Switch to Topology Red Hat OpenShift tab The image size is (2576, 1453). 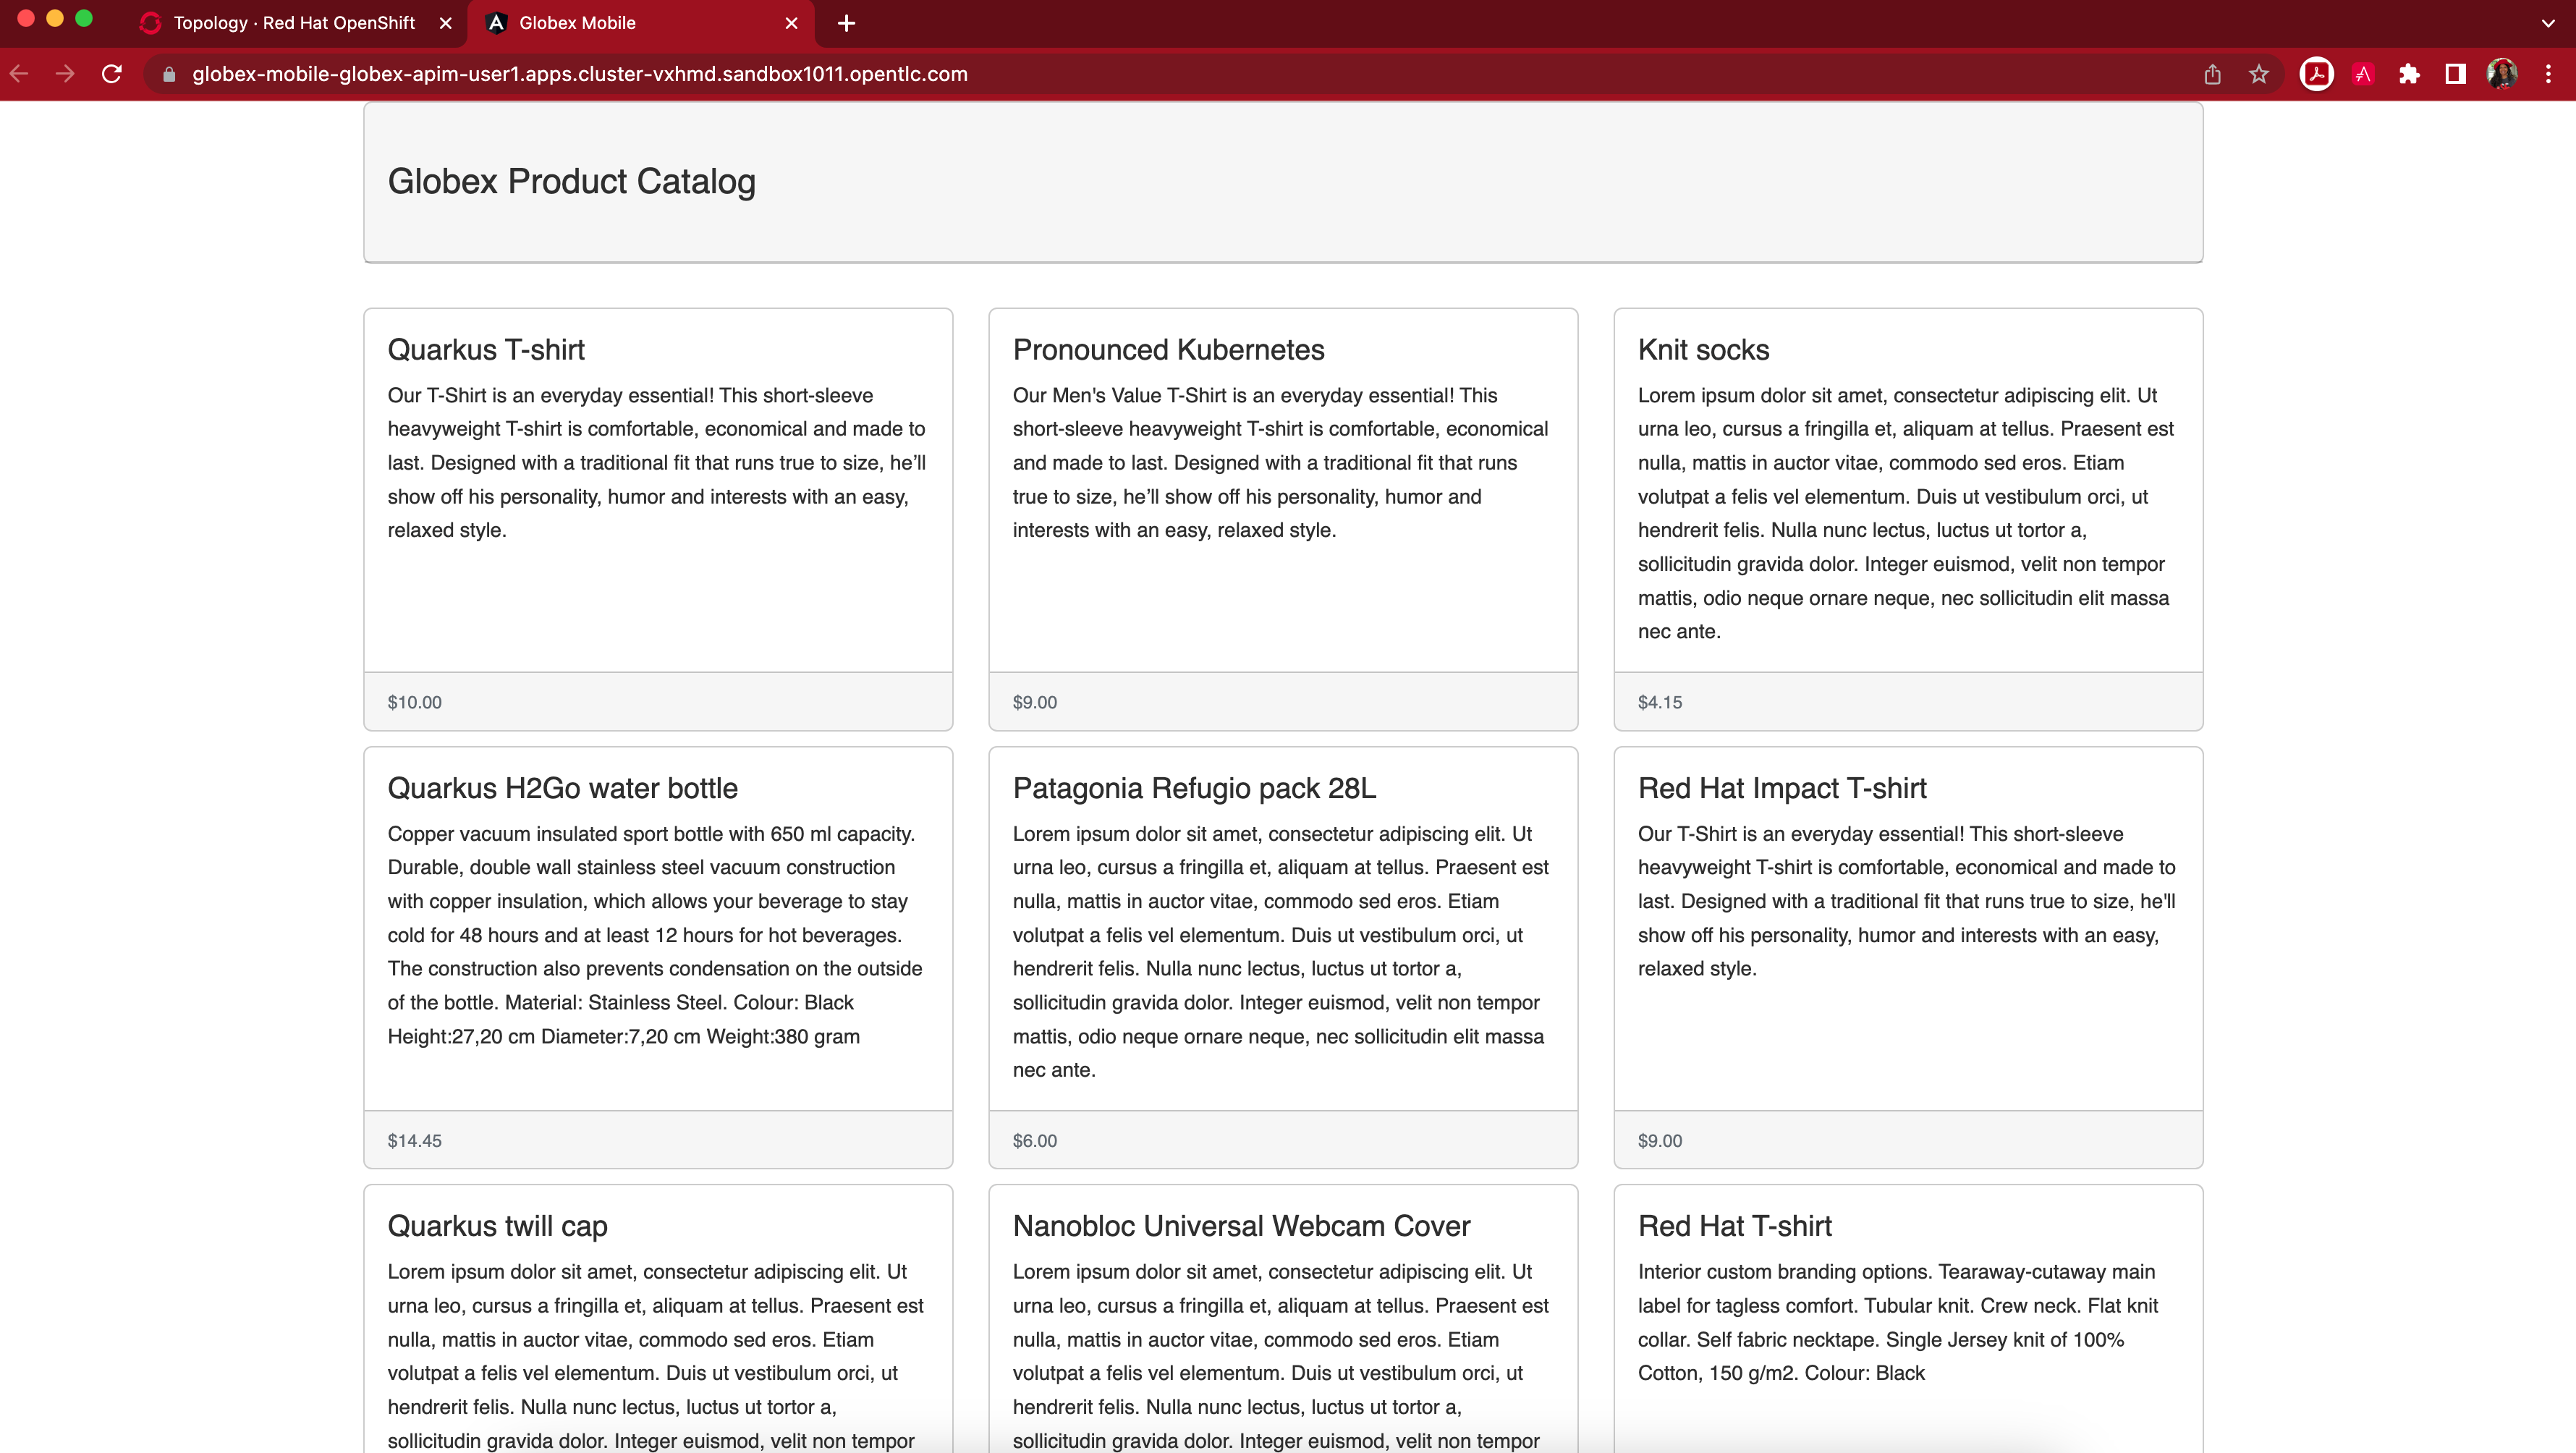(x=294, y=23)
